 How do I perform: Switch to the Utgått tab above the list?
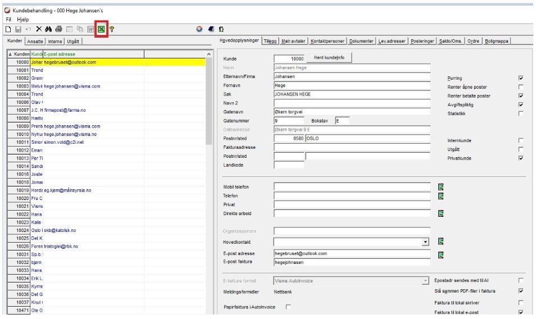click(x=73, y=42)
